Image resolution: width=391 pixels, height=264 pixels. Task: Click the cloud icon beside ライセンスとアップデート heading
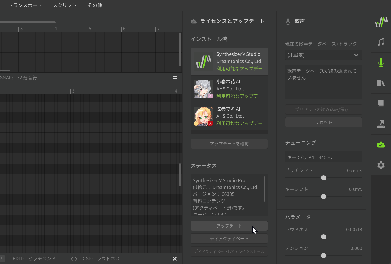pos(193,21)
